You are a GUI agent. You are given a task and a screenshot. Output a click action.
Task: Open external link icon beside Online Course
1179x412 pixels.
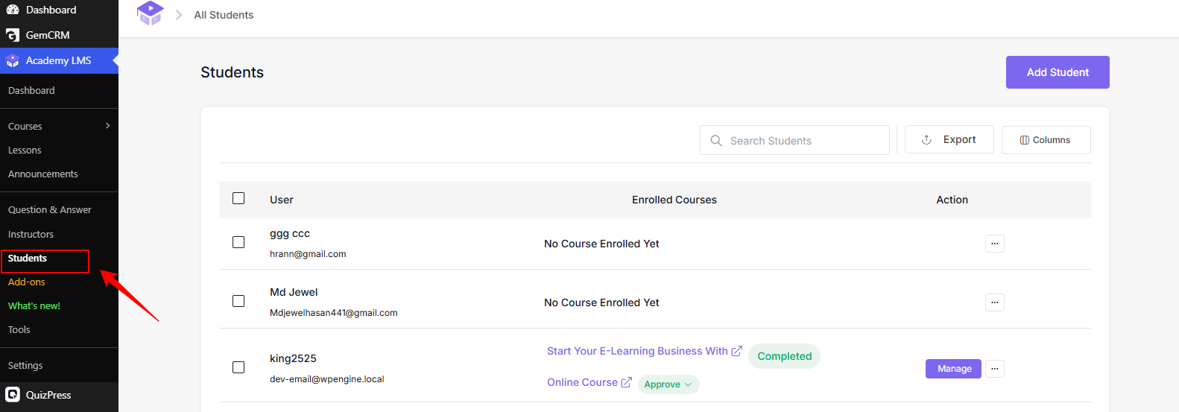coord(627,382)
